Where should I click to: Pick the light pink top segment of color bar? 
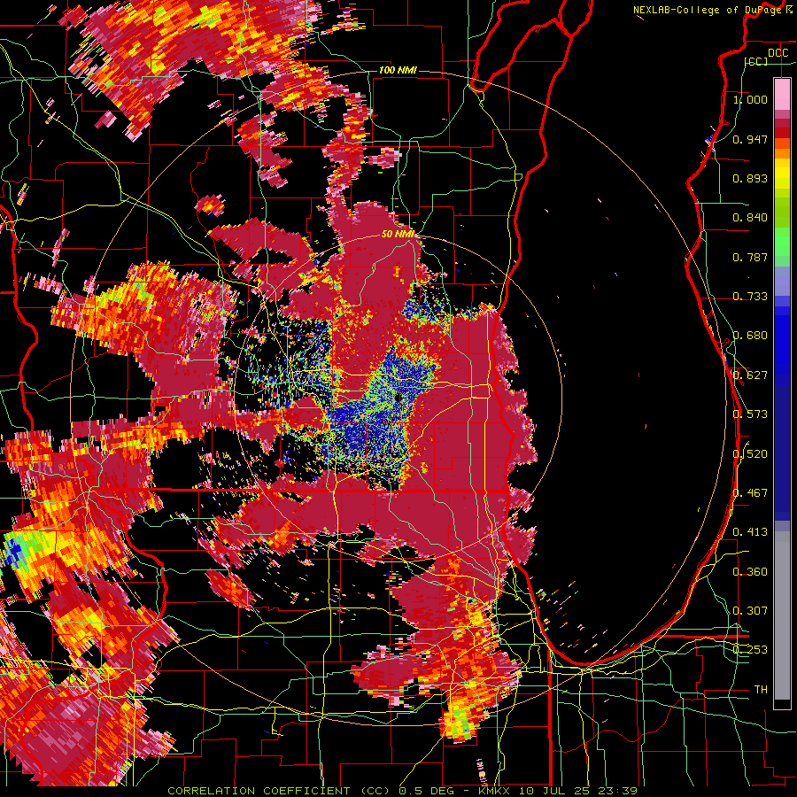pos(782,94)
